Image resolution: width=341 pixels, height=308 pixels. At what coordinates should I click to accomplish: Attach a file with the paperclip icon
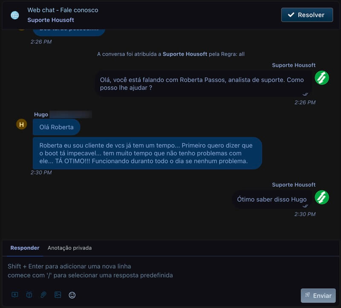[x=43, y=295]
